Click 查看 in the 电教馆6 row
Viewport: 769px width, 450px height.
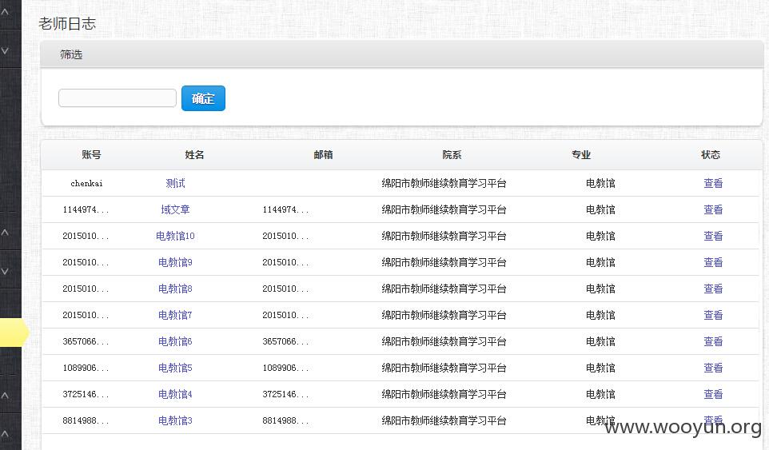point(713,341)
